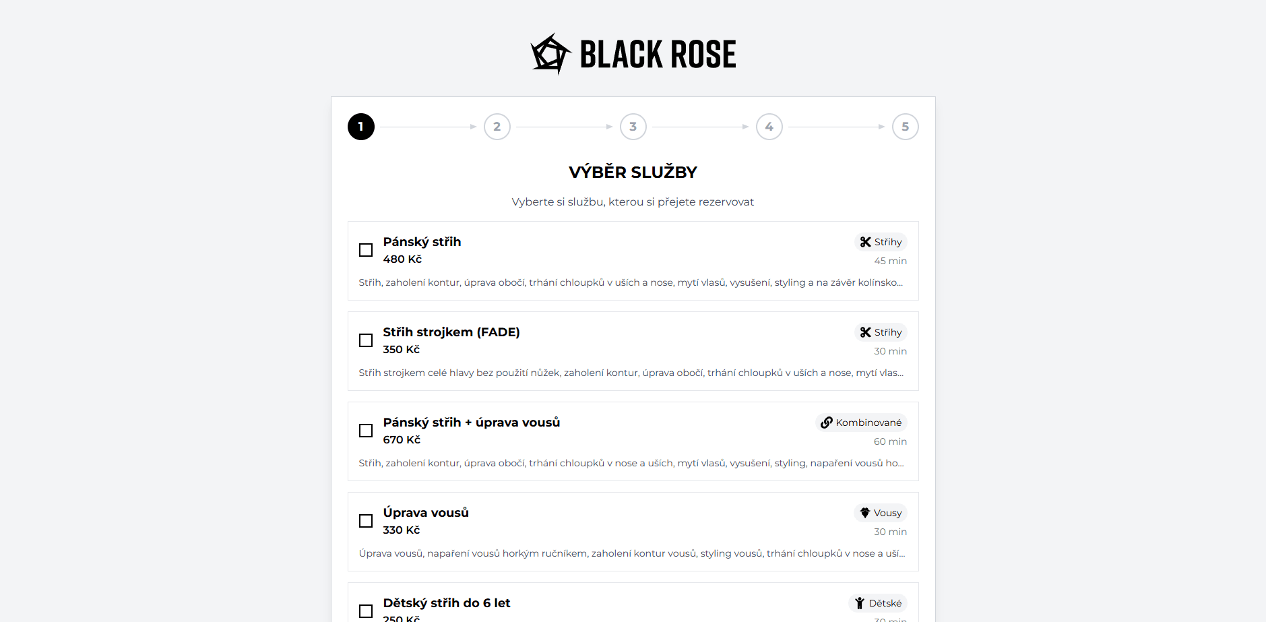This screenshot has width=1266, height=622.
Task: Open the truncated description of Pánský střih + úprava vousů
Action: click(x=631, y=463)
